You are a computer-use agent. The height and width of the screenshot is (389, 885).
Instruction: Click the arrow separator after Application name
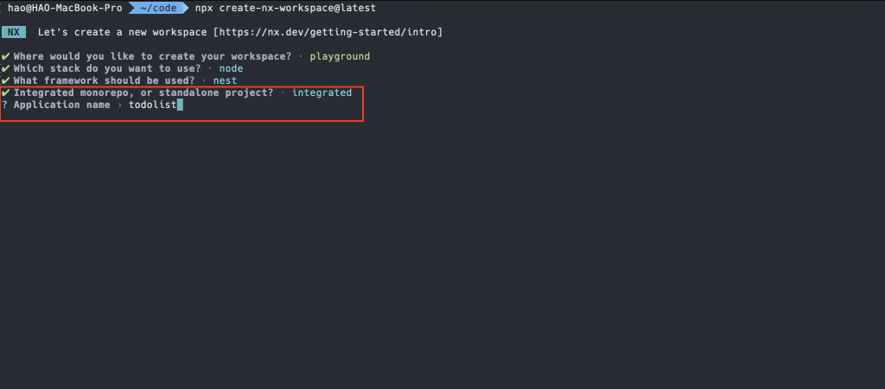pos(119,105)
